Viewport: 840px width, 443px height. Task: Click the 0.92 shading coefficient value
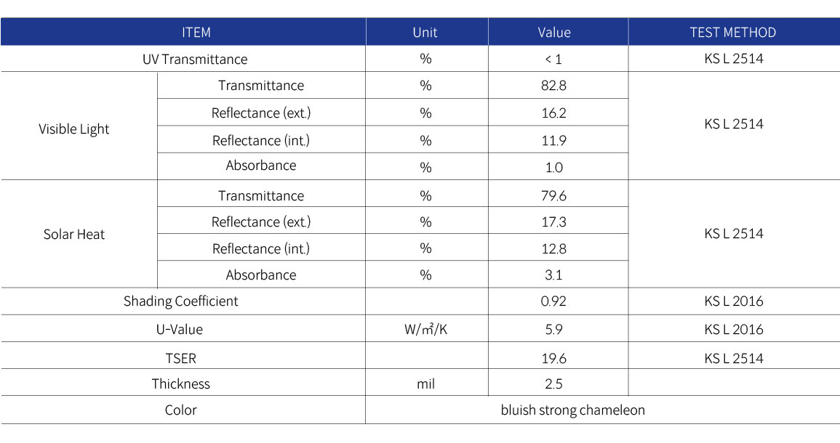click(553, 301)
